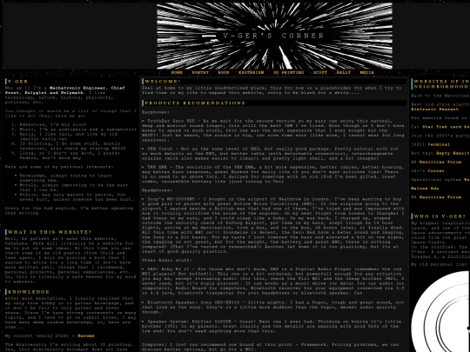Follow the Star Trek card link
This screenshot has width=470, height=352.
[x=446, y=127]
